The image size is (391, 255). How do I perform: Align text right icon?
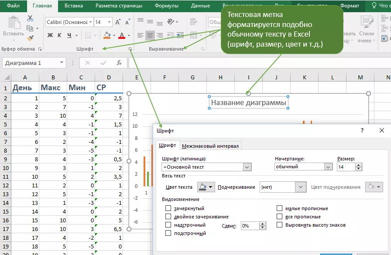[160, 35]
